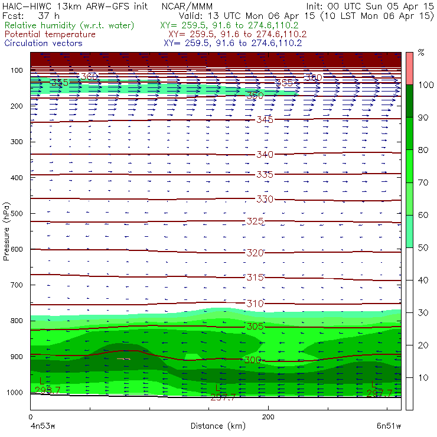Screen dimensions: 437x437
Task: Click the '10' colorbar scale label
Action: point(423,378)
